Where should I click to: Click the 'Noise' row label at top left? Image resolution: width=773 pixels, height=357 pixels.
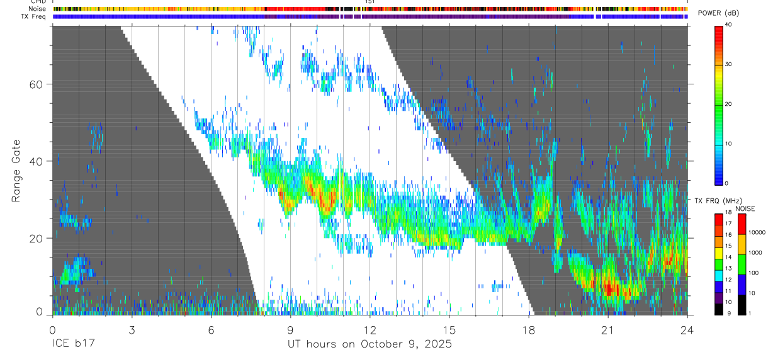click(37, 9)
